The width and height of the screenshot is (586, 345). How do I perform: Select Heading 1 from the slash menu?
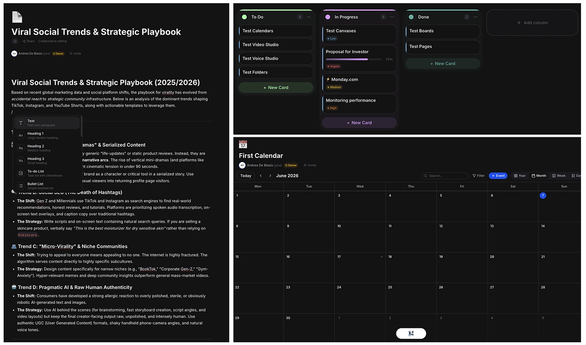click(x=47, y=136)
